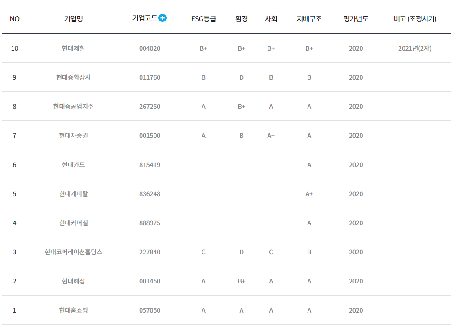Click the 사회 grade A+ of 현대차증권

pyautogui.click(x=271, y=136)
